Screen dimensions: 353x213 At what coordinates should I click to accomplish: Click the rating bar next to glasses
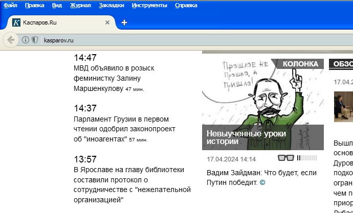click(x=306, y=158)
